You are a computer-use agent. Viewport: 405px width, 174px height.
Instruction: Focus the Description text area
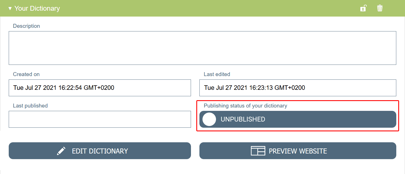coord(202,48)
